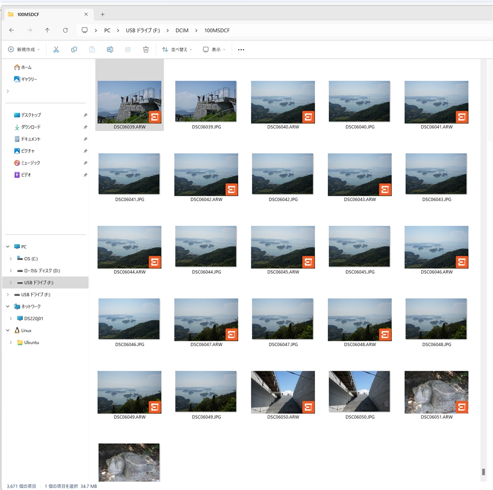Select thumbnail DSC06044.ARW

point(129,247)
